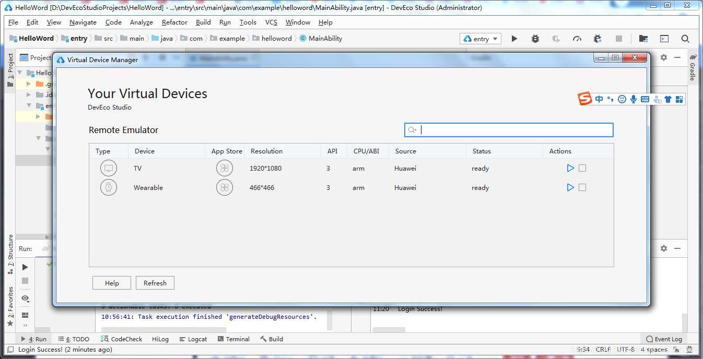Click the Attach debugger to process icon
The width and height of the screenshot is (703, 359).
(x=598, y=39)
